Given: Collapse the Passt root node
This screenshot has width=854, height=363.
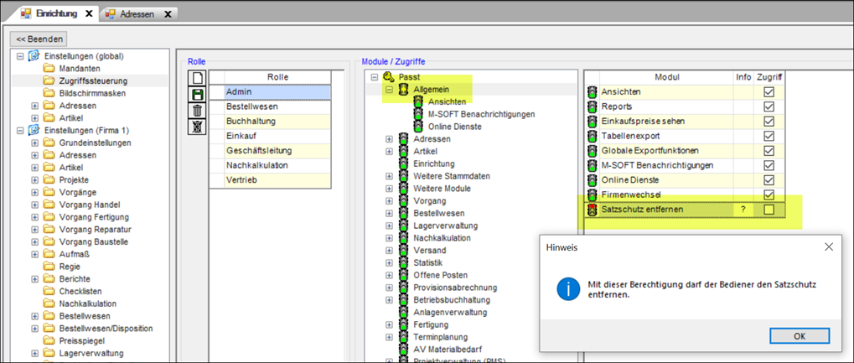Looking at the screenshot, I should click(x=374, y=77).
